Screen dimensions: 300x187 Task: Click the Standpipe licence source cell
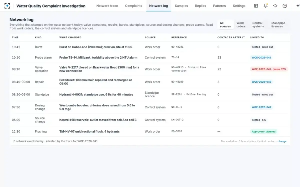(x=152, y=94)
